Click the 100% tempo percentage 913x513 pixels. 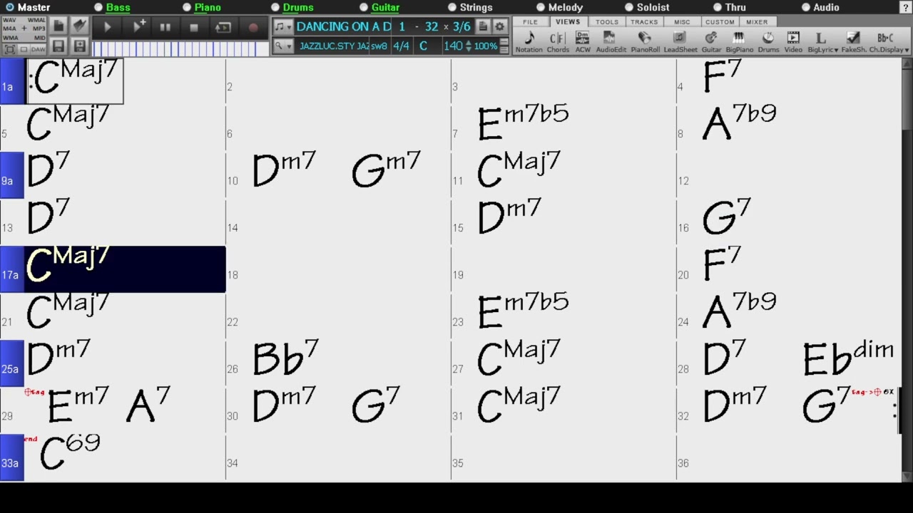[486, 46]
